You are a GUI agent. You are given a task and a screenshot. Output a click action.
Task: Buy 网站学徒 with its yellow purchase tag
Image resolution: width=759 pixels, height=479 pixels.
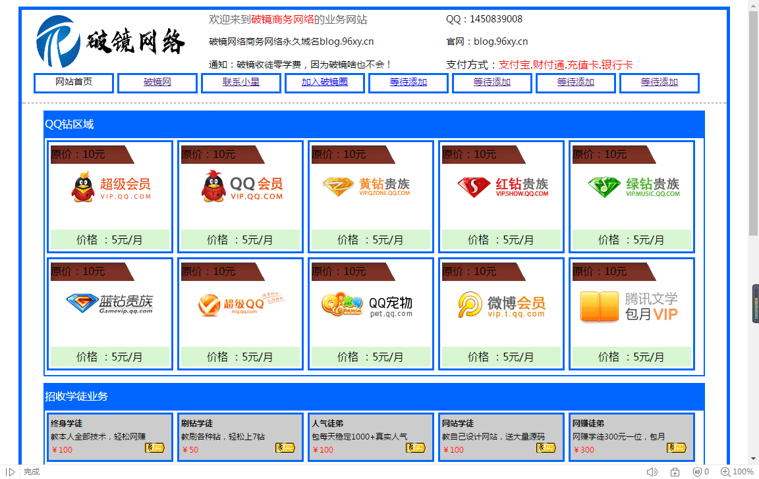(x=546, y=448)
